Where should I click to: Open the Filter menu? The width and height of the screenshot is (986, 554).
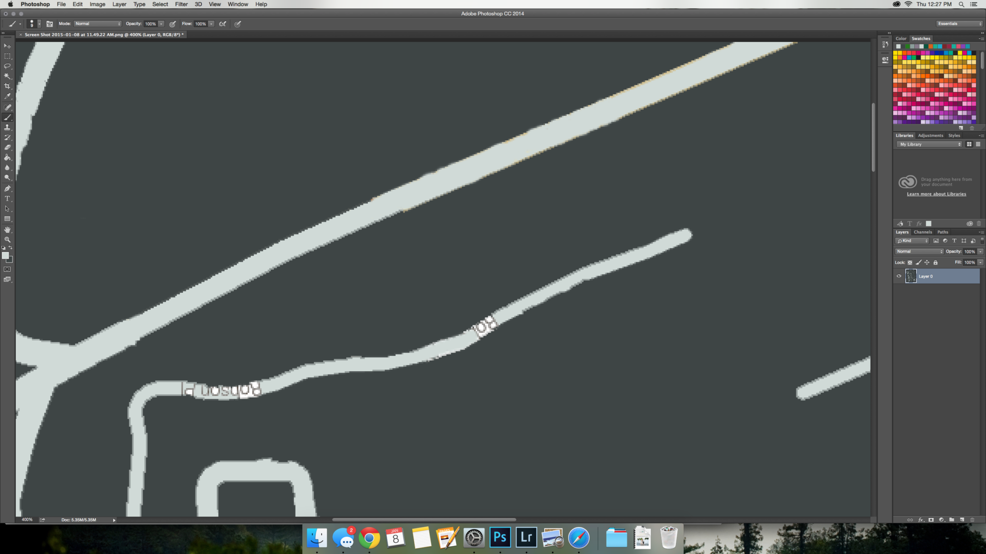point(181,4)
